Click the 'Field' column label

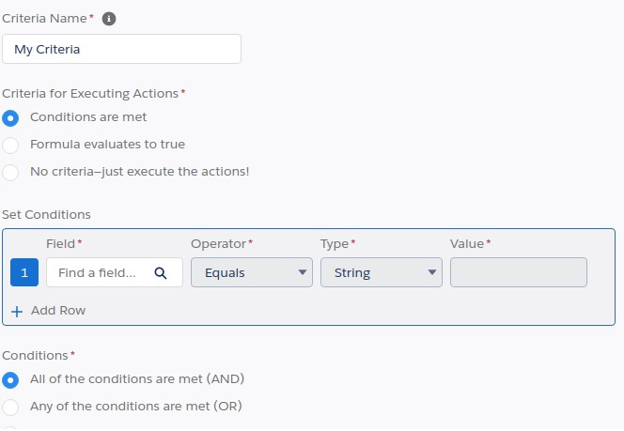click(60, 244)
